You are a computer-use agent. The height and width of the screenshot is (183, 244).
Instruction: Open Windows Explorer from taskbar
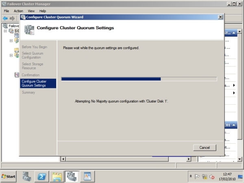[57, 176]
